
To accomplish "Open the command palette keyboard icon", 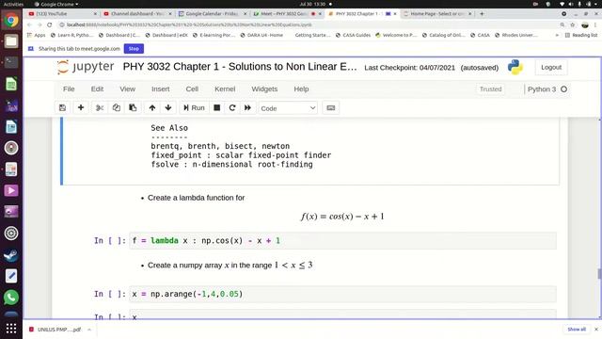I will (330, 108).
